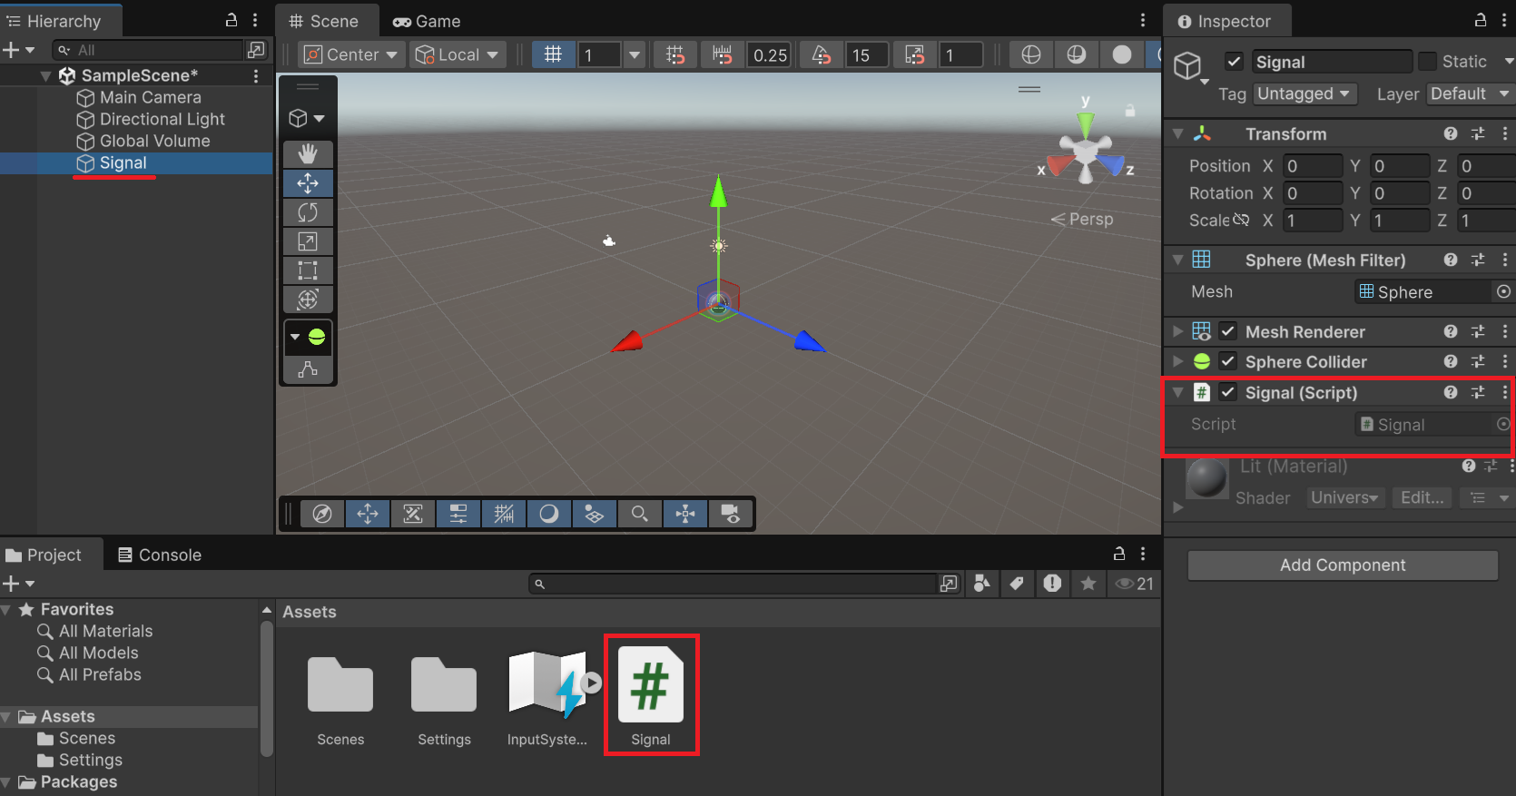Click the Lit material preview sphere
The height and width of the screenshot is (796, 1516).
pyautogui.click(x=1207, y=477)
